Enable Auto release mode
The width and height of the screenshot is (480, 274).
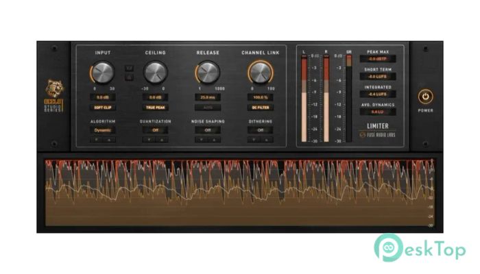[207, 108]
